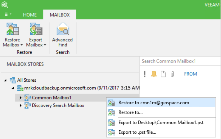Click icon beside Export to .pst file
The image size is (221, 139).
tap(111, 132)
